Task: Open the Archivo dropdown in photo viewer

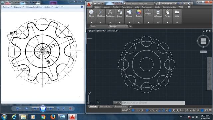Action: coord(7,7)
